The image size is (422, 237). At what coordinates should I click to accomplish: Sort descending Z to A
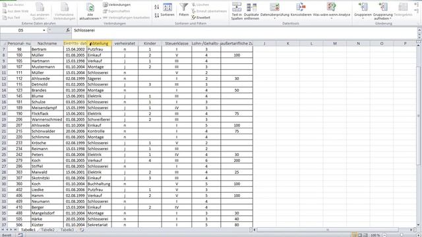[157, 15]
